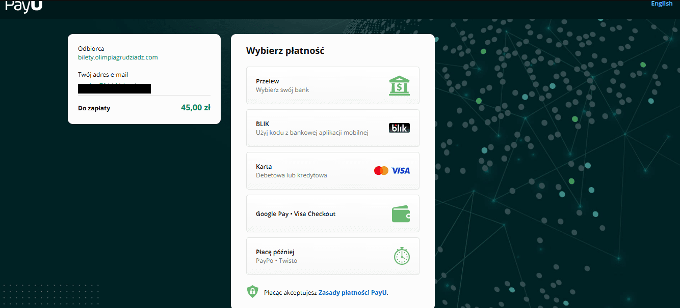Click the green bank building icon

(x=399, y=85)
